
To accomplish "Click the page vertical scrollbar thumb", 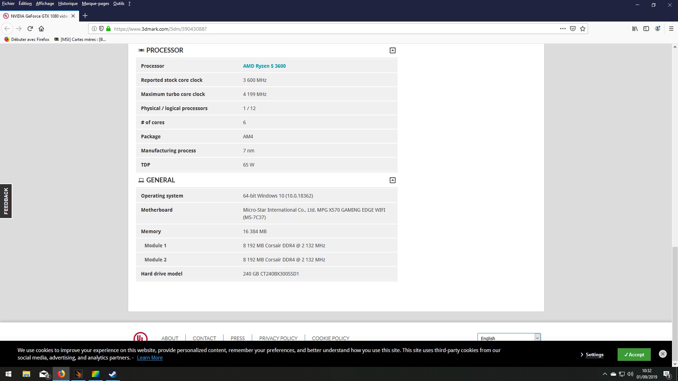I will [675, 303].
